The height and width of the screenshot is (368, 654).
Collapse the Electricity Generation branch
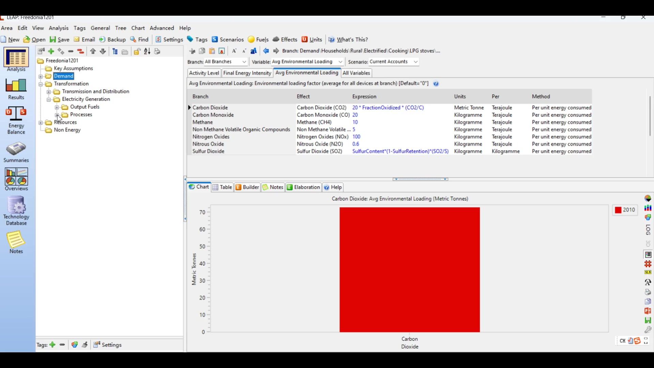(49, 99)
